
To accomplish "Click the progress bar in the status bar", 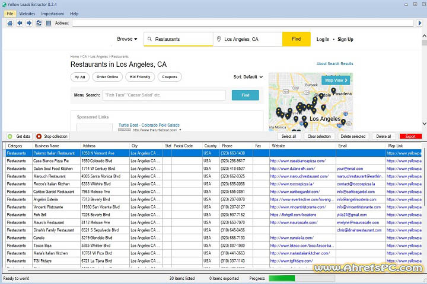I will click(302, 278).
